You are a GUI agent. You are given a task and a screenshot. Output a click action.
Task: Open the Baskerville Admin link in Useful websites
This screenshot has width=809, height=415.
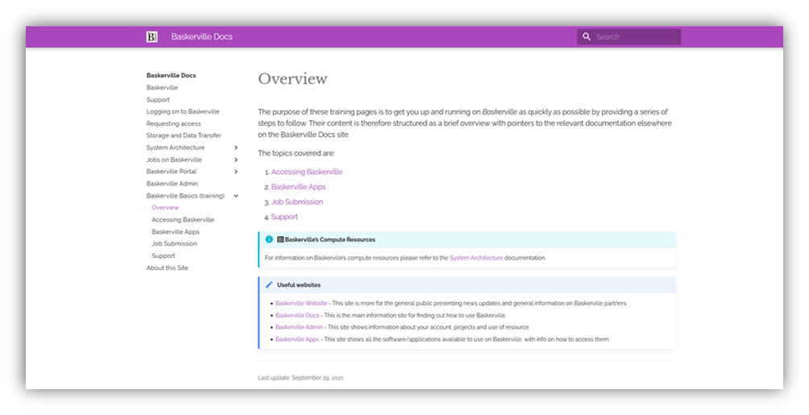pos(299,327)
